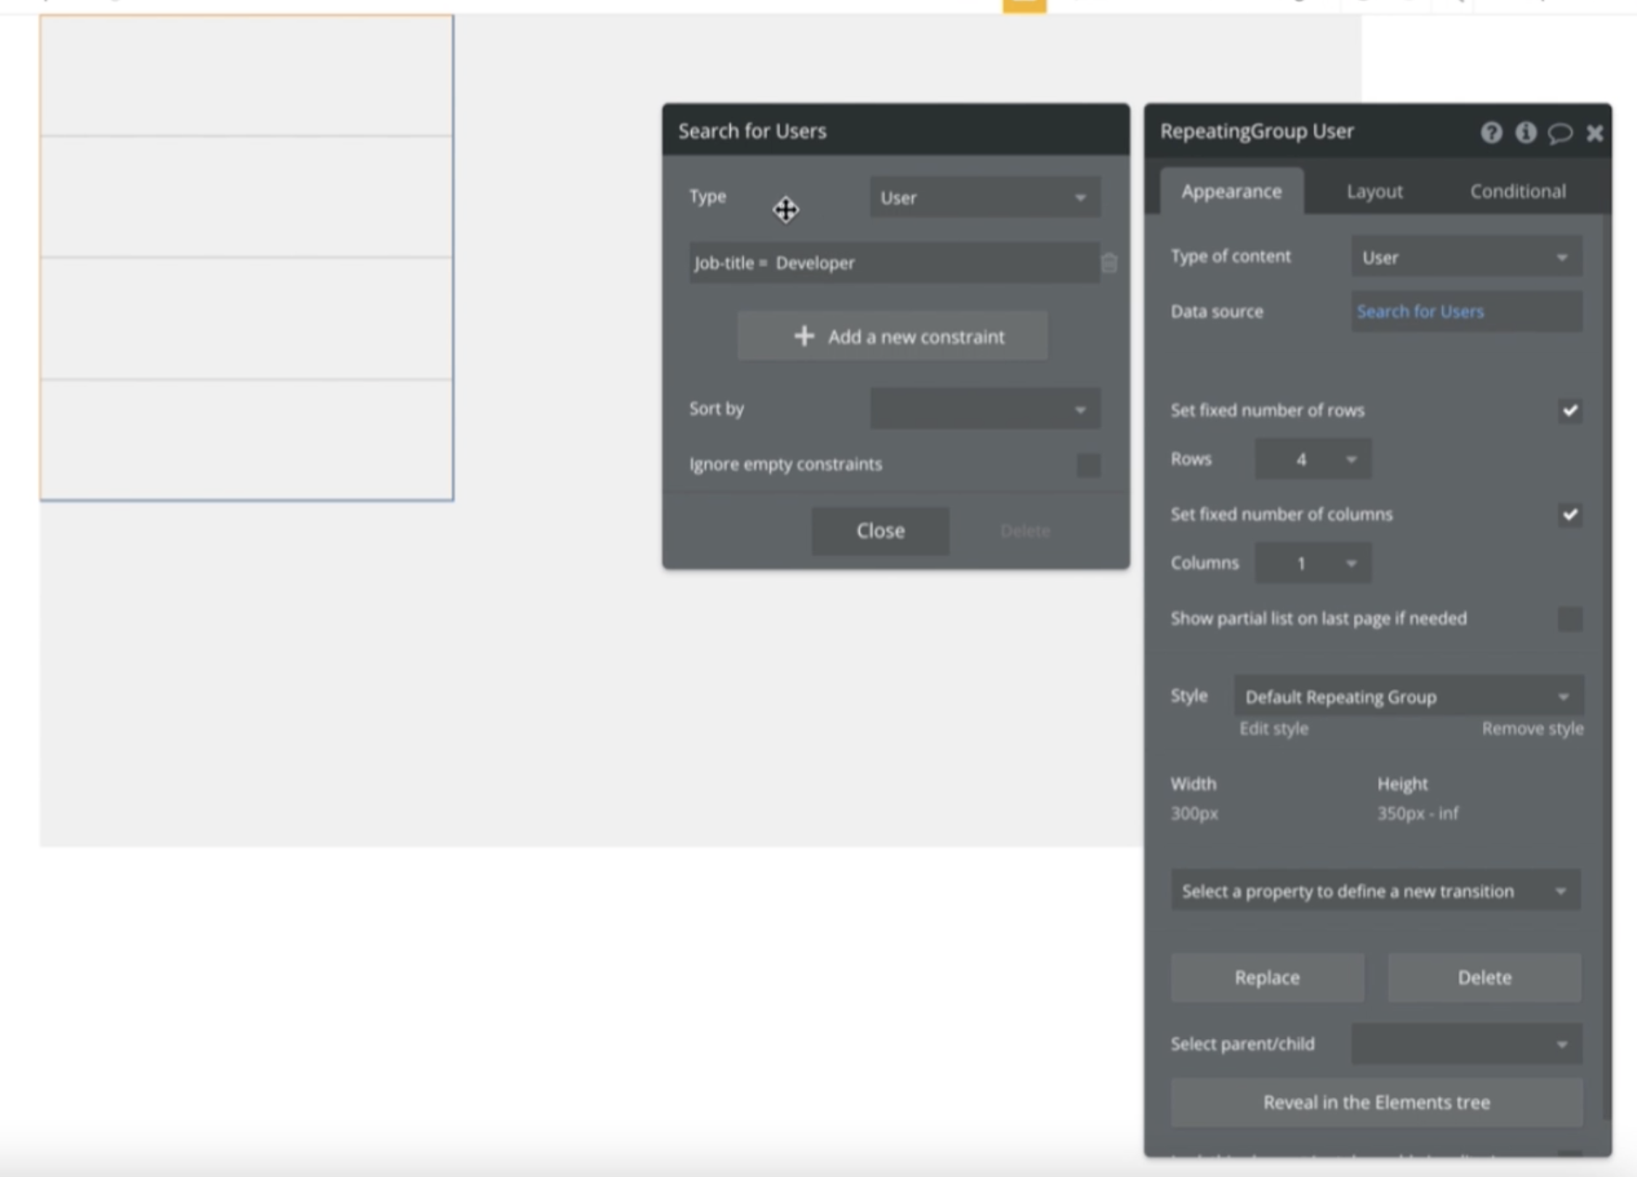Click the comment speech bubble icon
This screenshot has width=1637, height=1177.
coord(1559,133)
